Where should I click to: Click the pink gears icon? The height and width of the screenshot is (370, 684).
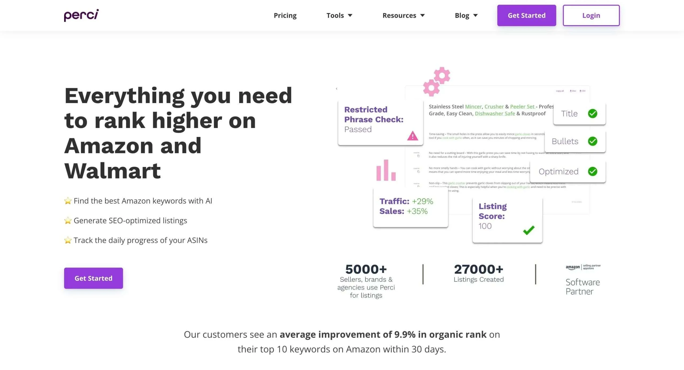[x=437, y=81]
